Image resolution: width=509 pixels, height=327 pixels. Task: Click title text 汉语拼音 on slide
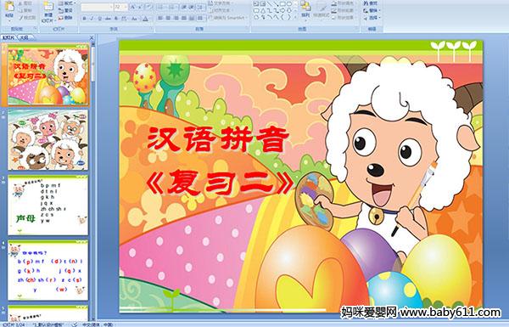218,140
